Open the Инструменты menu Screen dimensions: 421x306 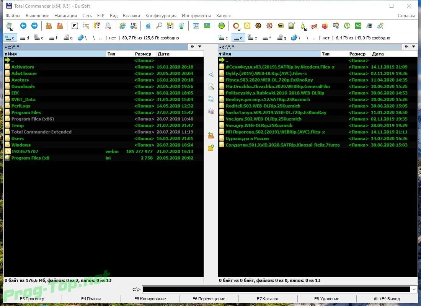[x=196, y=16]
